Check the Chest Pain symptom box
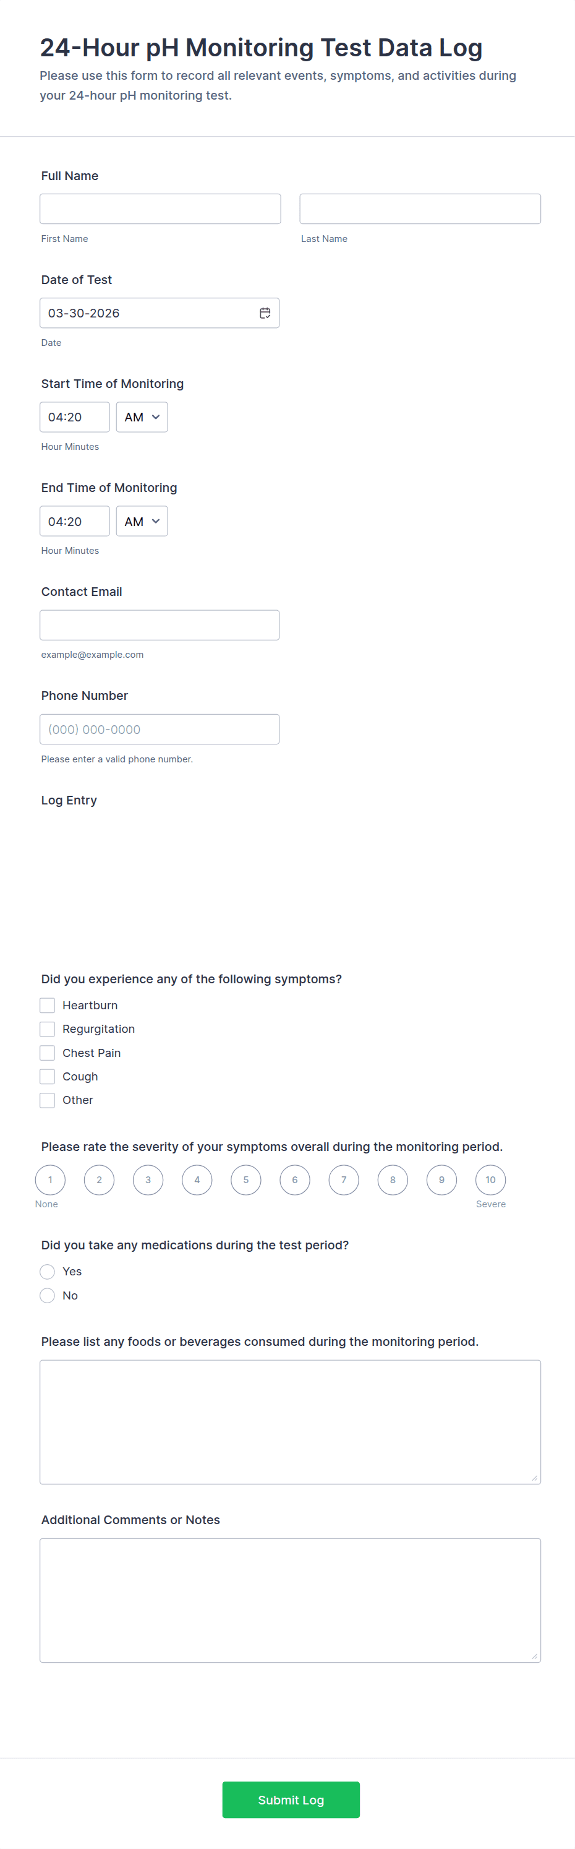Screen dimensions: 575x1849 coord(48,1052)
